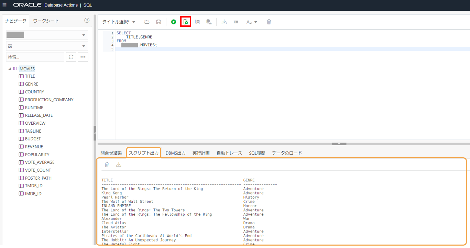Image resolution: width=470 pixels, height=248 pixels.
Task: Save the worksheet using the save icon
Action: click(158, 22)
